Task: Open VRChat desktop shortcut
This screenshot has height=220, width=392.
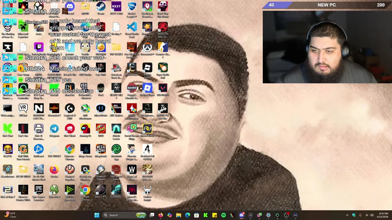Action: [x=23, y=110]
